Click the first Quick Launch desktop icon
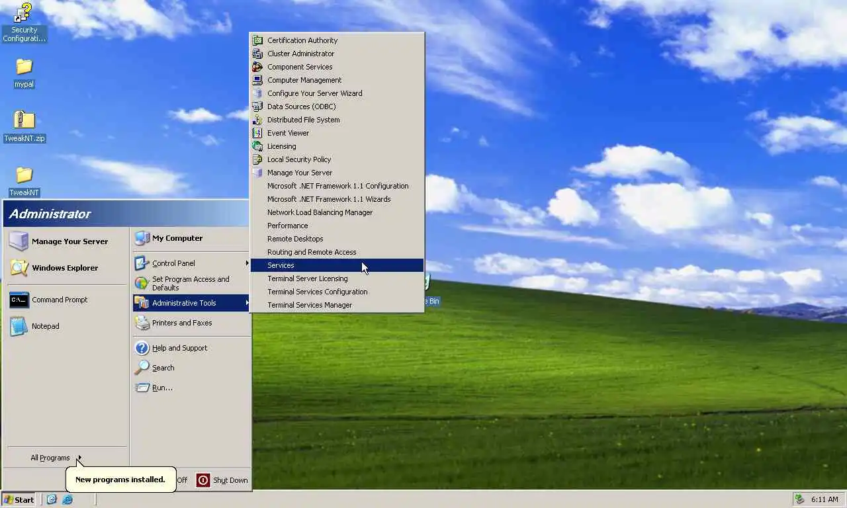847x508 pixels. [x=52, y=499]
